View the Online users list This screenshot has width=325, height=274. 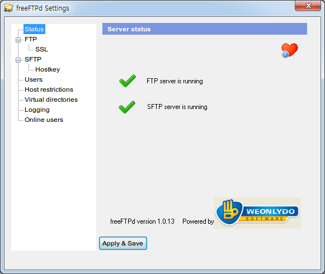tap(44, 120)
